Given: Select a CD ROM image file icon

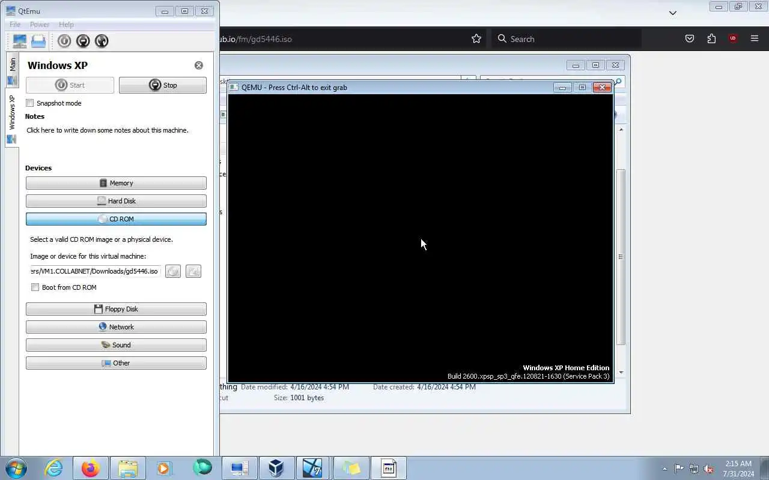Looking at the screenshot, I should point(173,271).
